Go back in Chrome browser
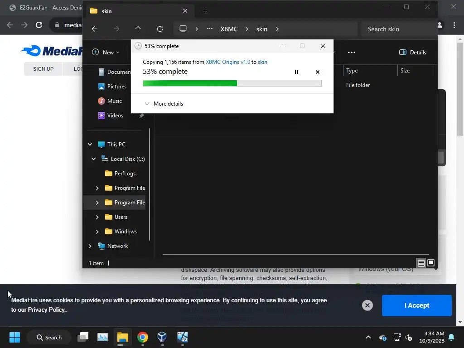 [x=10, y=25]
